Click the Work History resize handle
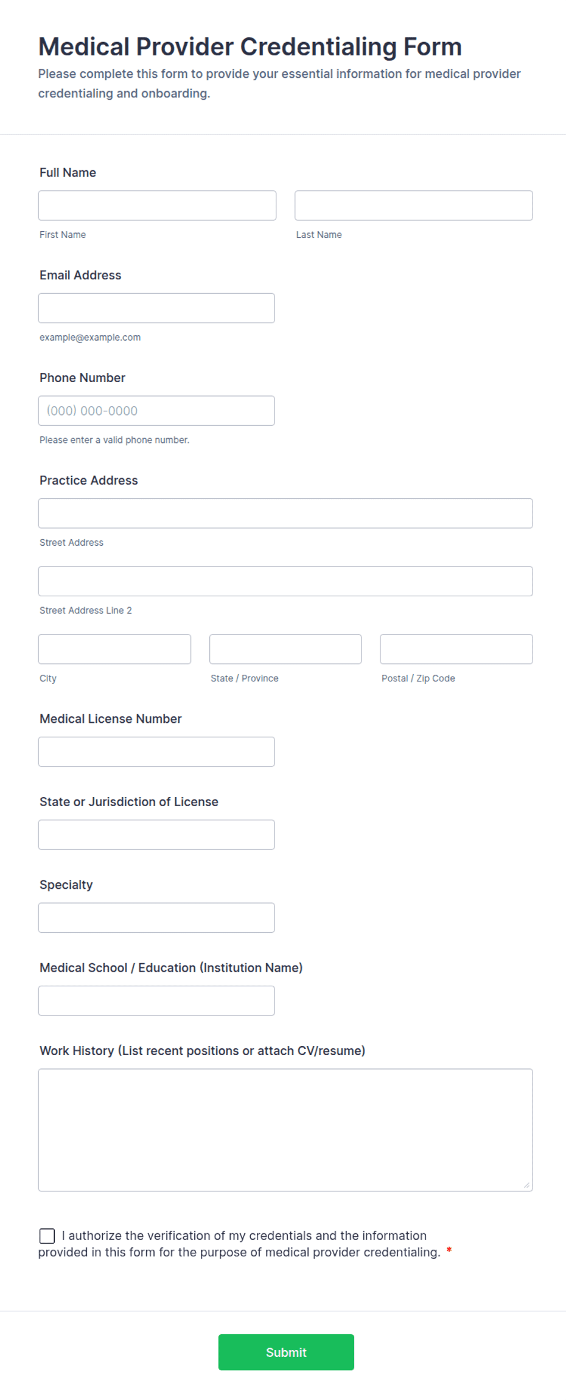This screenshot has height=1400, width=566. (x=526, y=1185)
